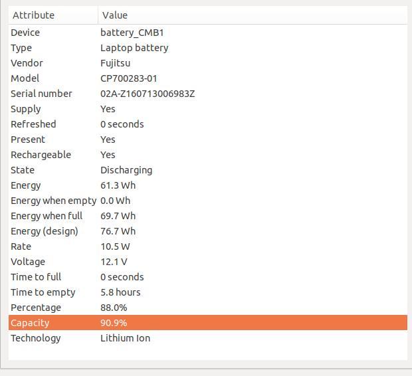Click the 0 seconds Refreshed value
Viewport: 412px width, 376px height.
coord(122,124)
